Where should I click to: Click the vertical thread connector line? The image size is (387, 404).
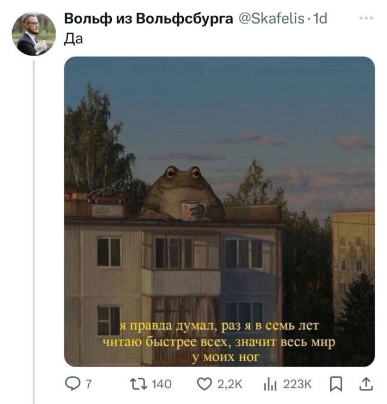click(x=34, y=231)
